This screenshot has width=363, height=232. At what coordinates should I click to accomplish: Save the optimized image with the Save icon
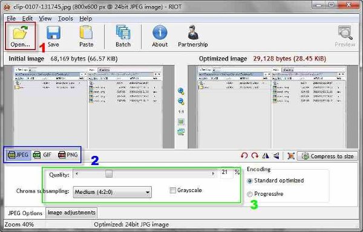(x=53, y=36)
